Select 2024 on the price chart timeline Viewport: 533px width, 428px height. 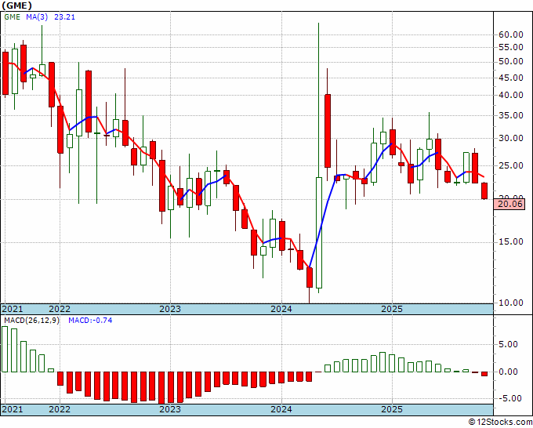[x=281, y=309]
